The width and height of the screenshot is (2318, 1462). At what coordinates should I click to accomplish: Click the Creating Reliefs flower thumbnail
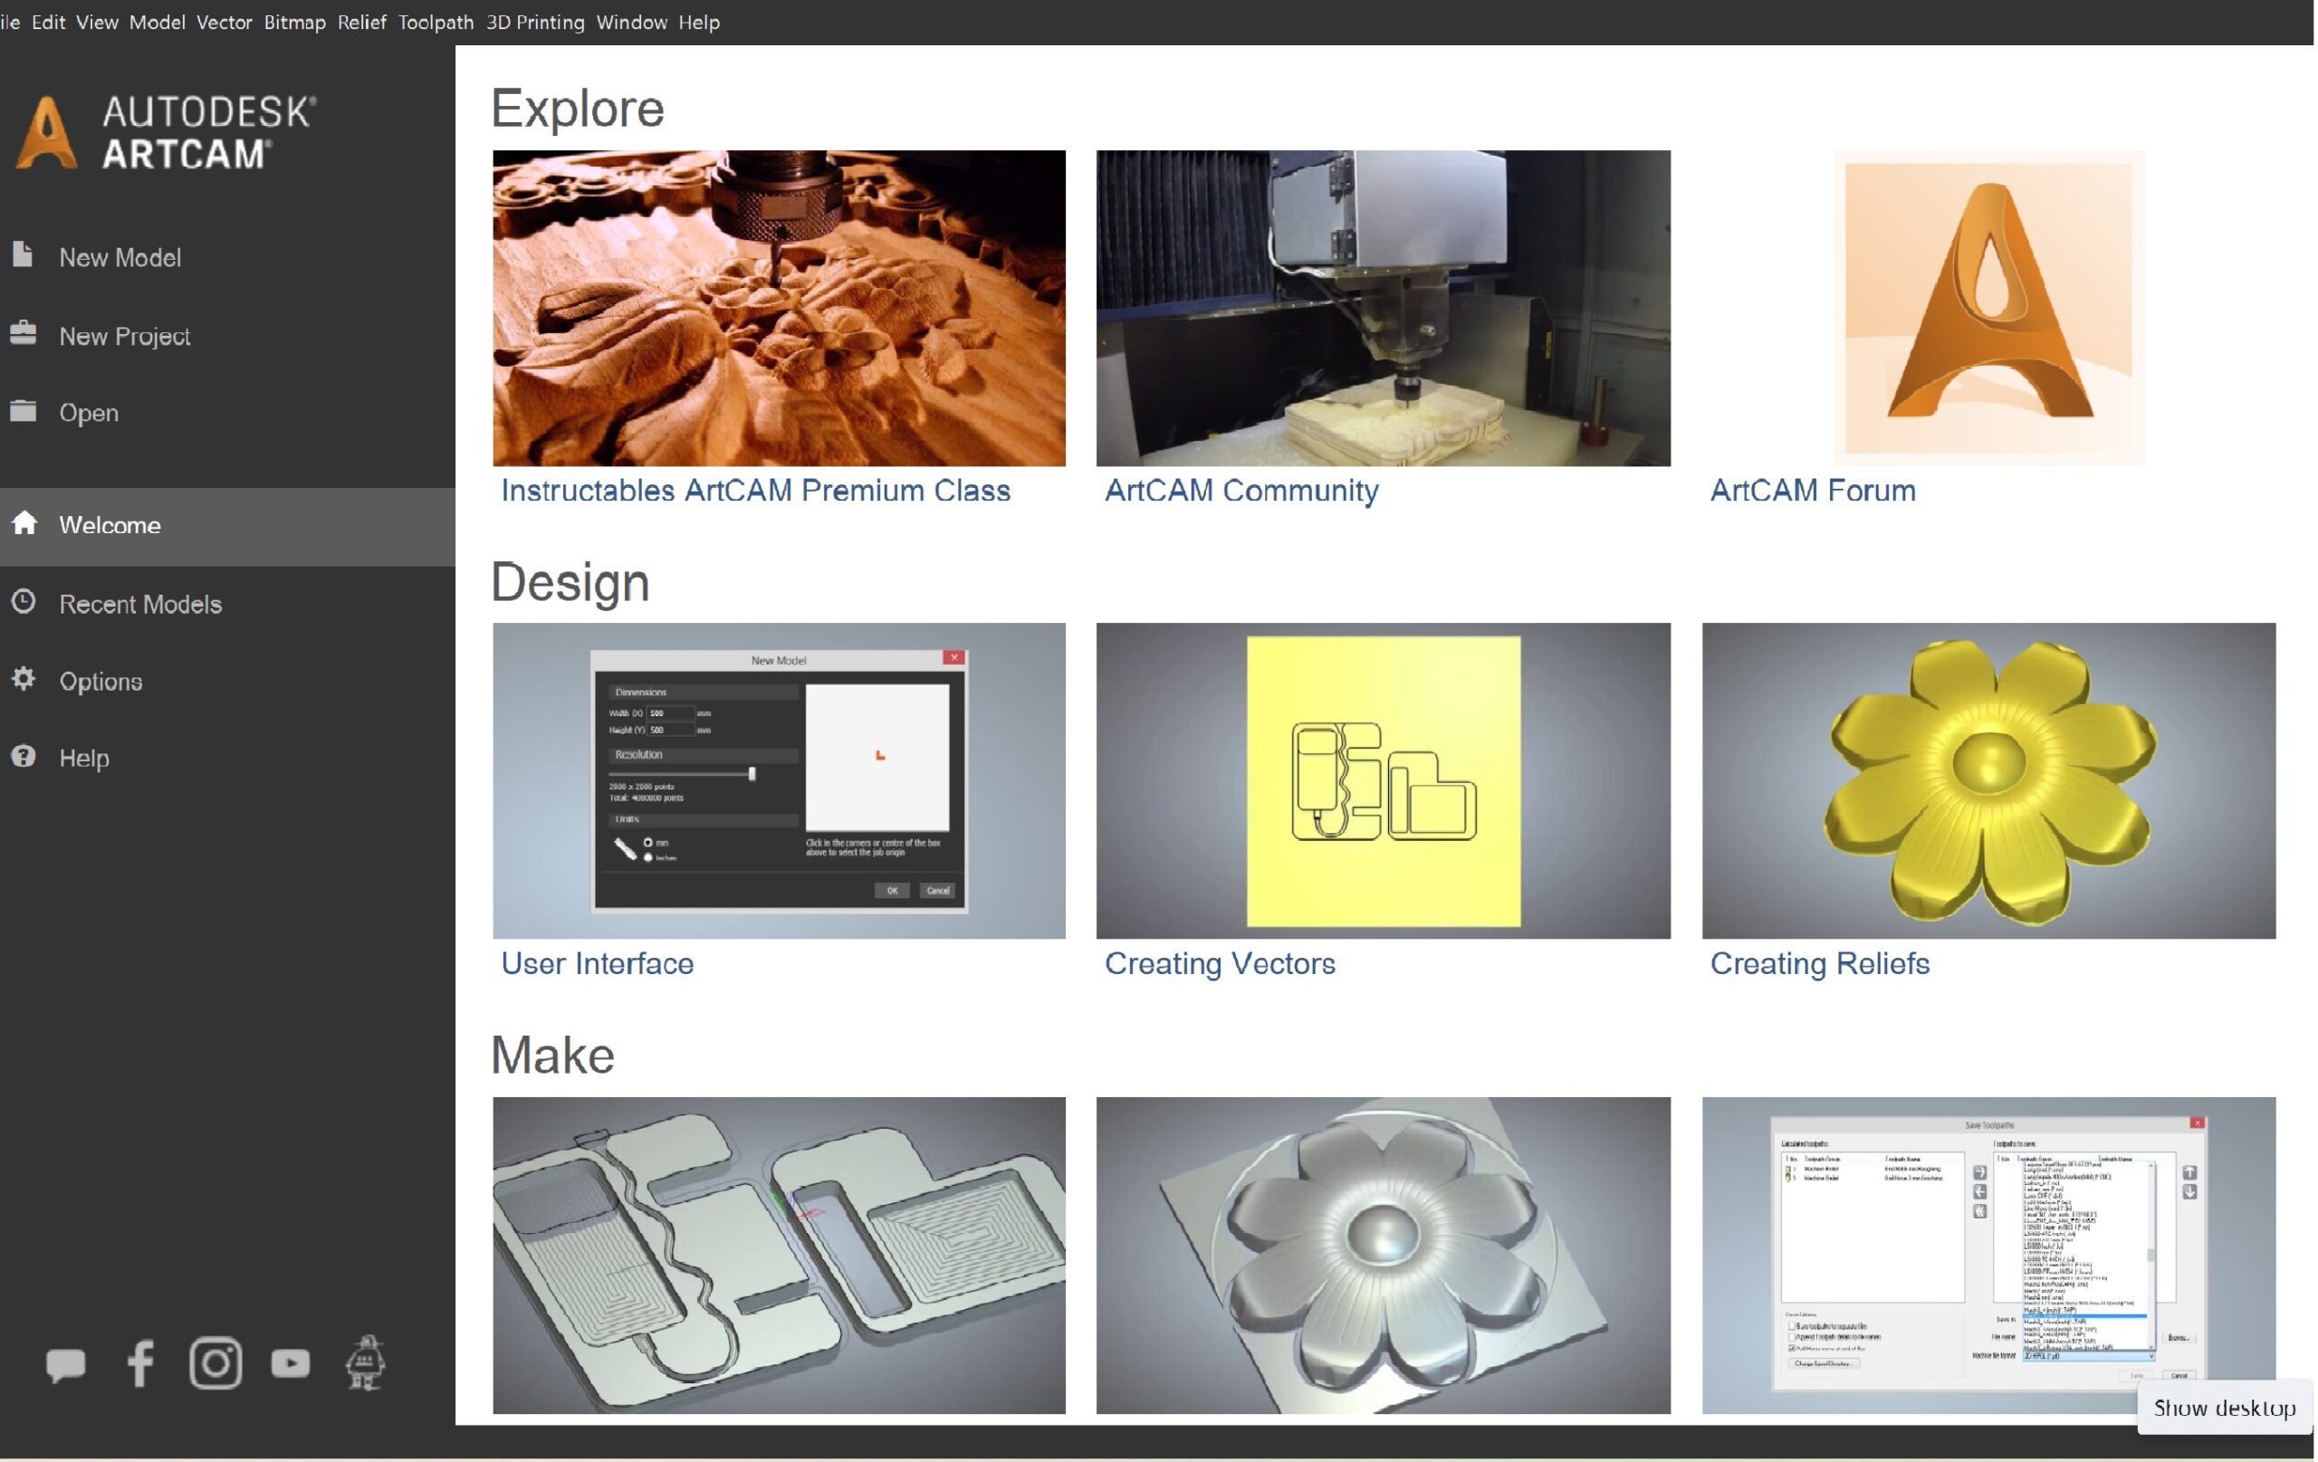[1988, 780]
